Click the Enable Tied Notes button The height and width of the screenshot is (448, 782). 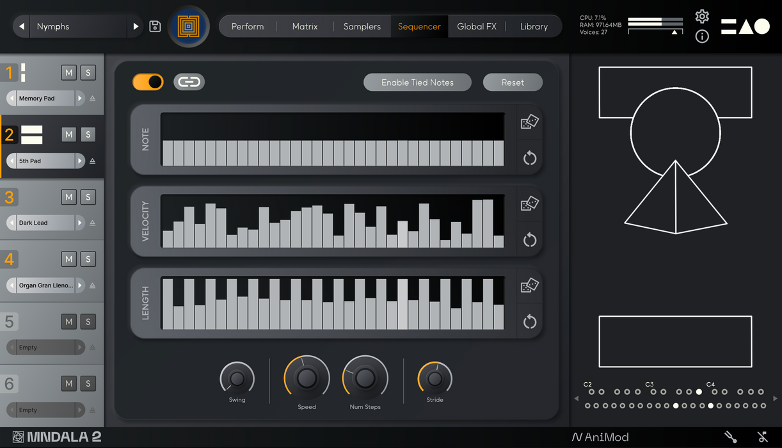[417, 83]
